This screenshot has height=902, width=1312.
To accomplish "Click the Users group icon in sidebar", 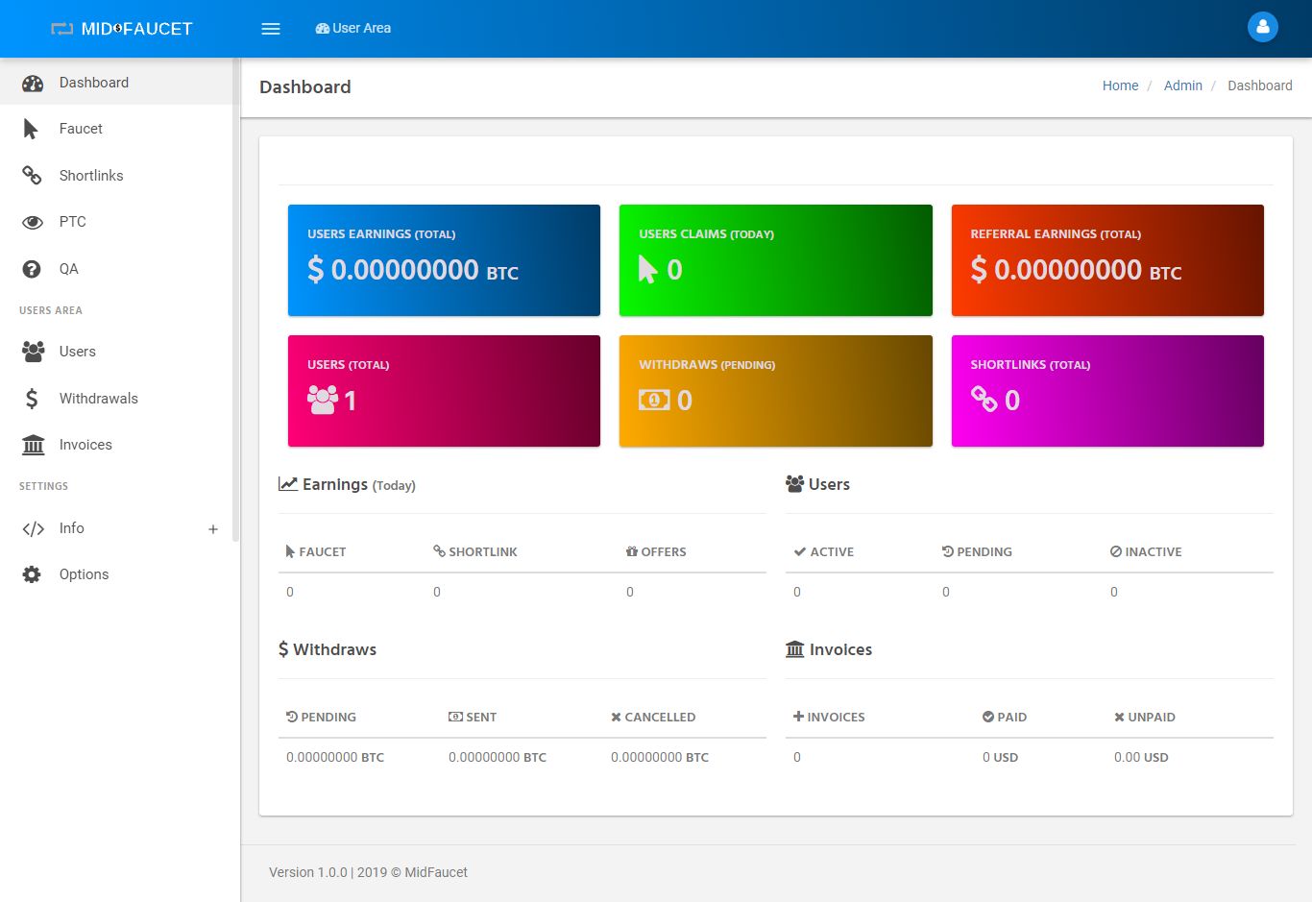I will [x=33, y=352].
